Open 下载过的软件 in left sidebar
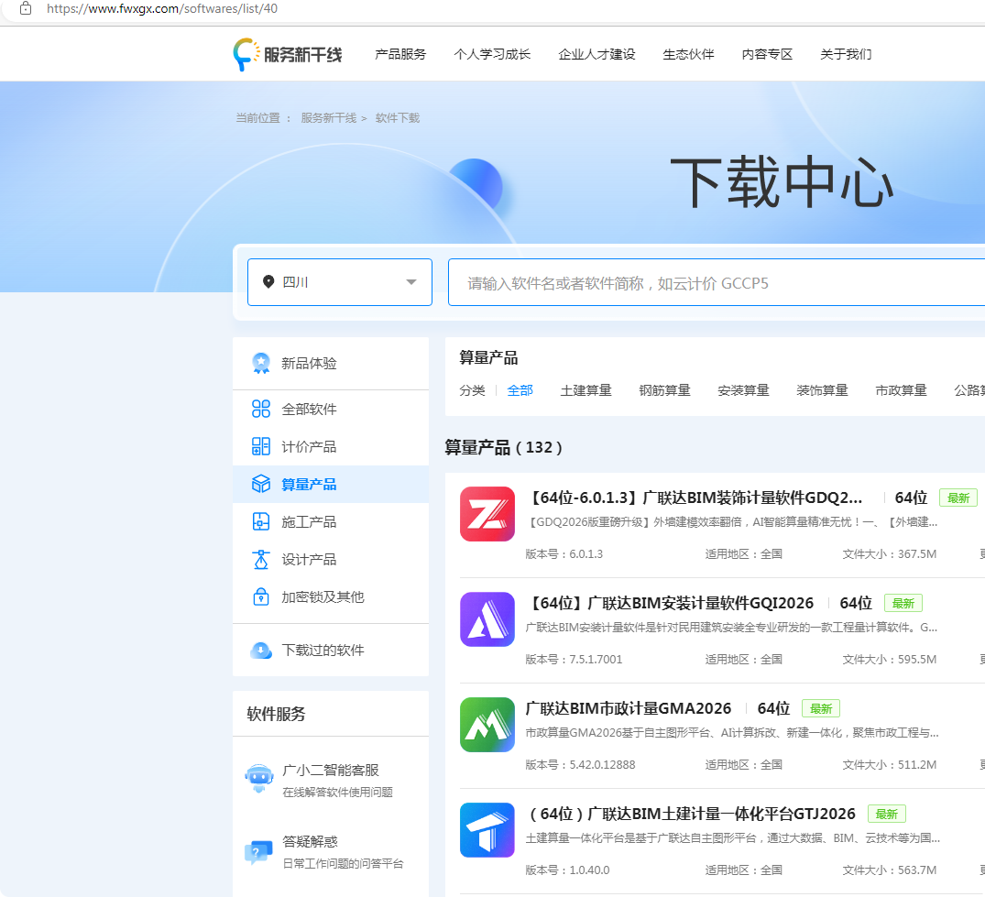Image resolution: width=985 pixels, height=897 pixels. pos(331,651)
